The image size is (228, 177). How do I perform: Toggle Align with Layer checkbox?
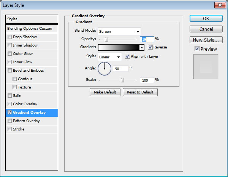[127, 56]
